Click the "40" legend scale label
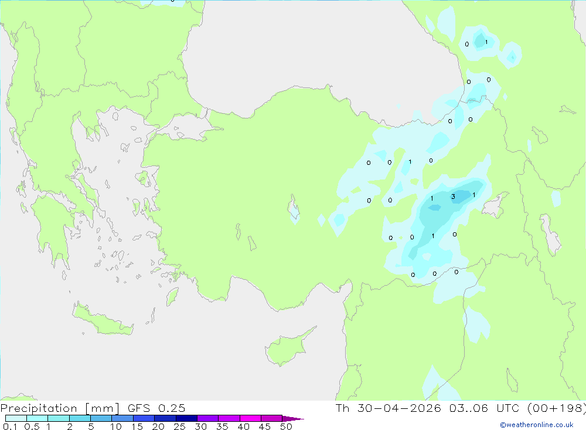 [244, 426]
